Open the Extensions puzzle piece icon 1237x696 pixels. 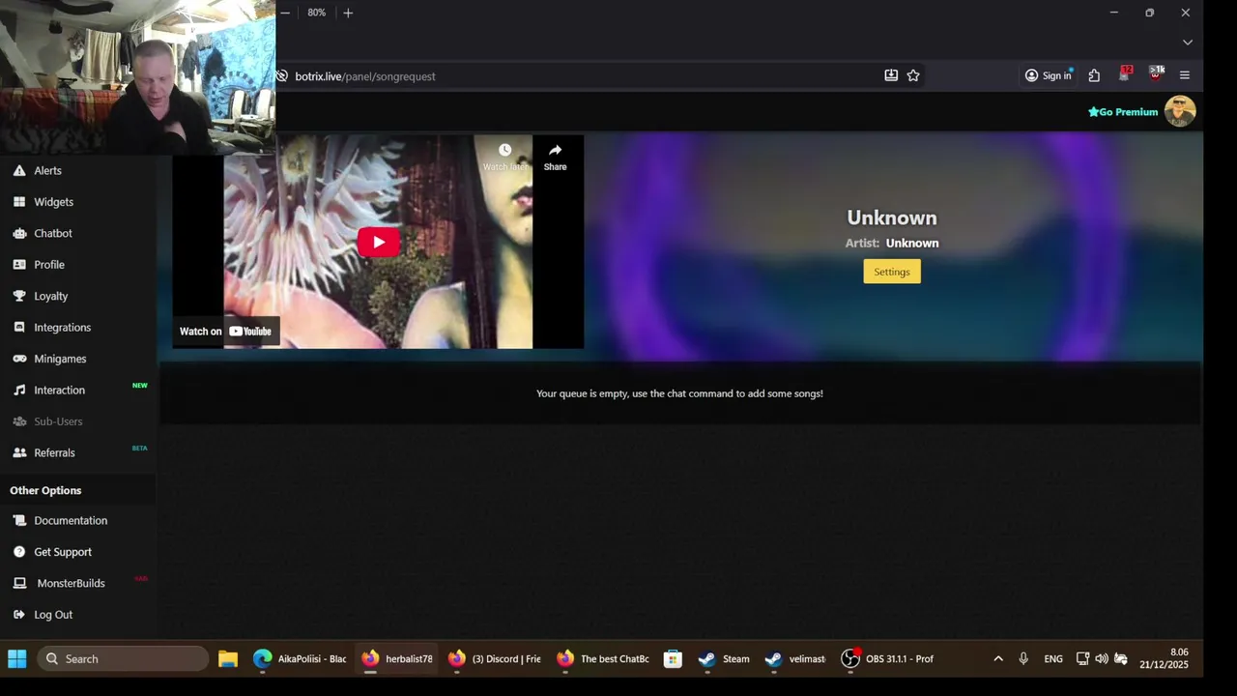tap(1094, 75)
